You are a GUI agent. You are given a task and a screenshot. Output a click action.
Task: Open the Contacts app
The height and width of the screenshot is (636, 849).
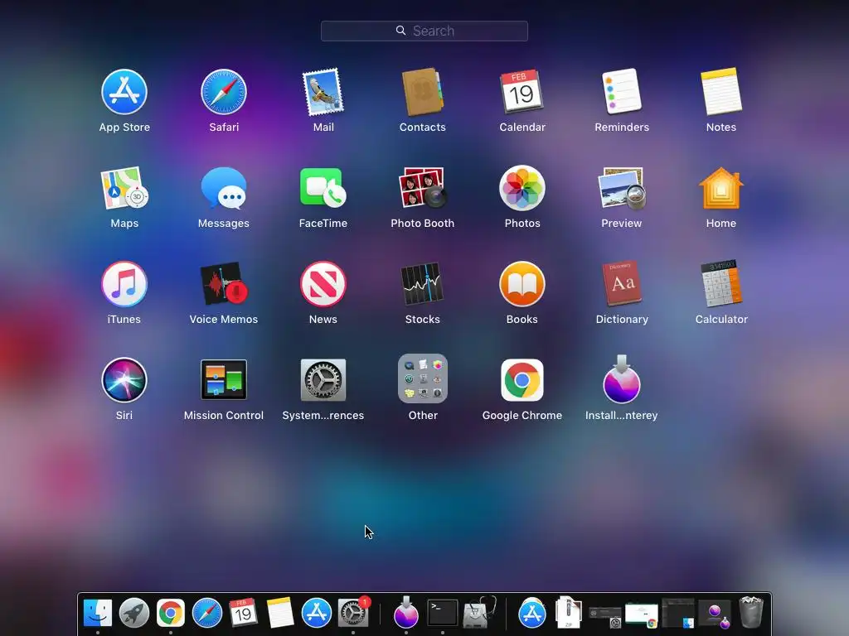click(x=422, y=92)
